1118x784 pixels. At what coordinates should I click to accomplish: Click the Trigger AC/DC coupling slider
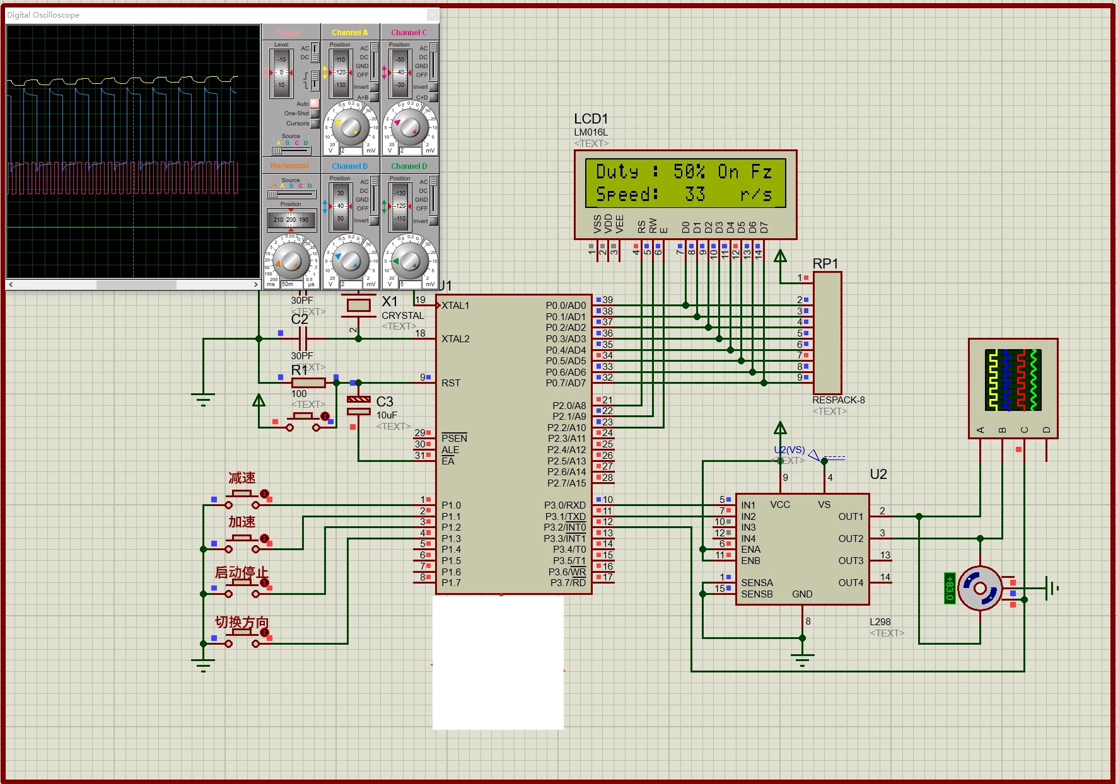(315, 52)
